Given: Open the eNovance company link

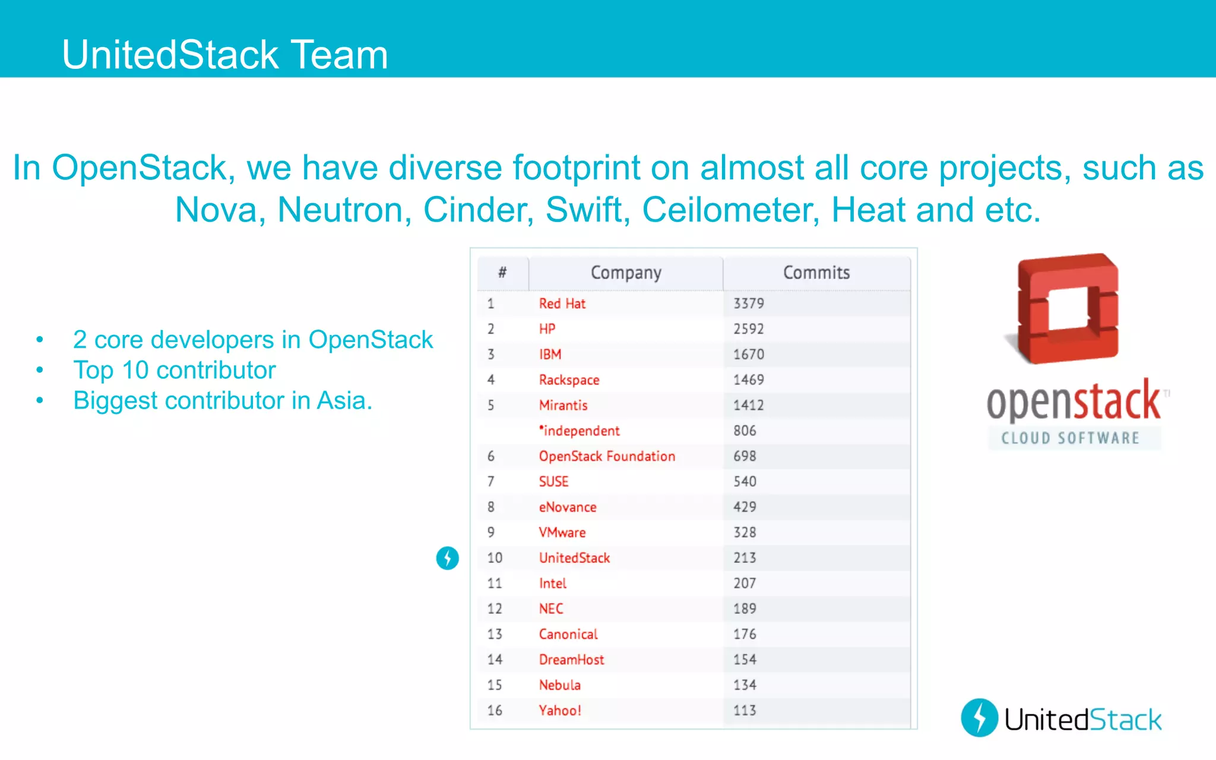Looking at the screenshot, I should pyautogui.click(x=568, y=507).
